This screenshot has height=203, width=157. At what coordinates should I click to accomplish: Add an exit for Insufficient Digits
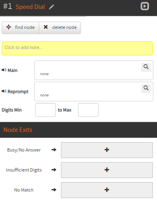(x=107, y=170)
